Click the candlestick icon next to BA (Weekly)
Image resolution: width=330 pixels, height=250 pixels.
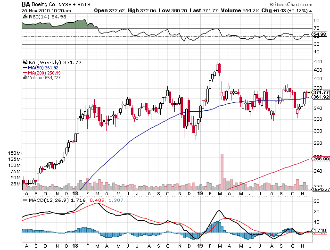[25, 62]
